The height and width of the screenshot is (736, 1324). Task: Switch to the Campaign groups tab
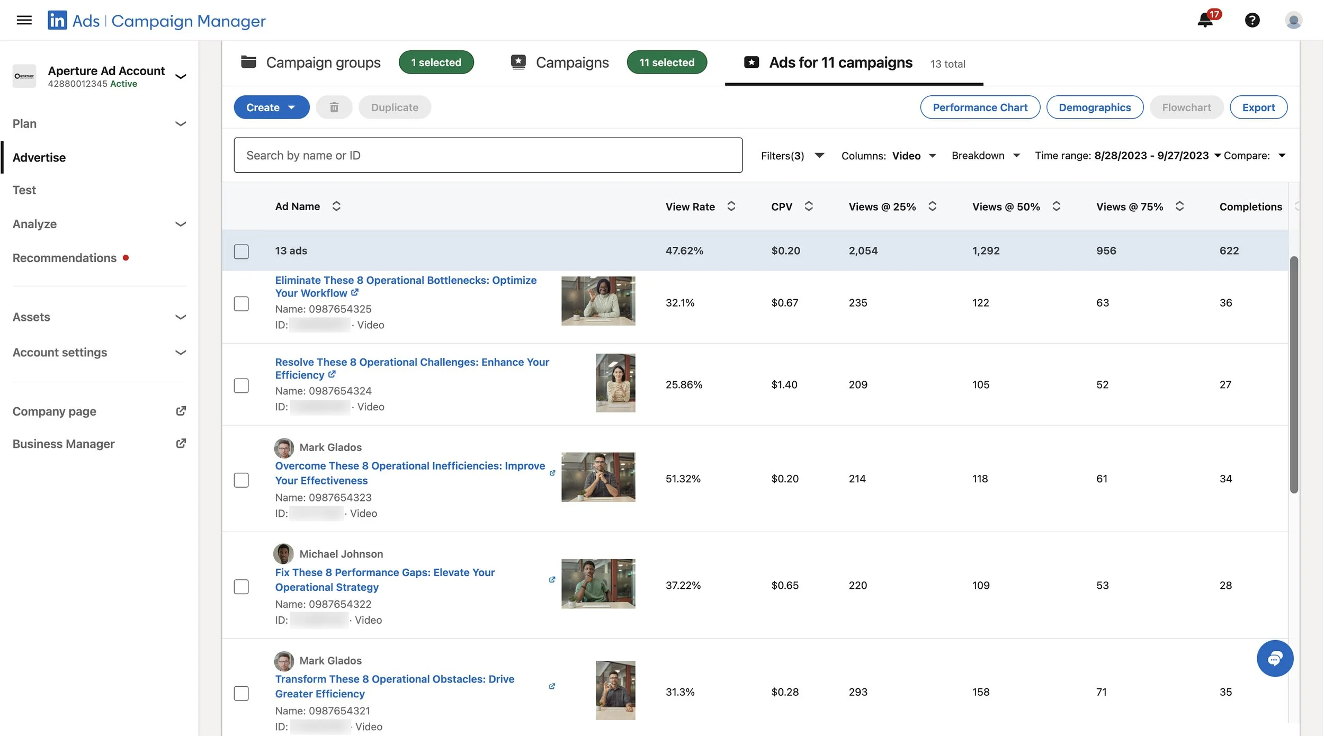point(323,62)
